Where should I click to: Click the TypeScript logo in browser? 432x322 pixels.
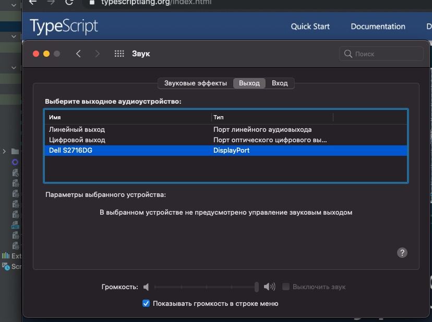click(64, 27)
